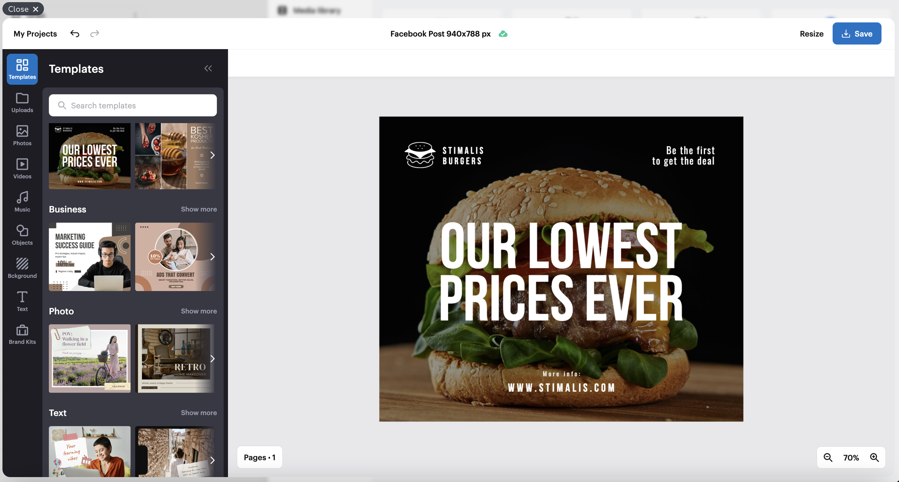Collapse the Templates panel
The image size is (899, 482).
click(x=208, y=68)
